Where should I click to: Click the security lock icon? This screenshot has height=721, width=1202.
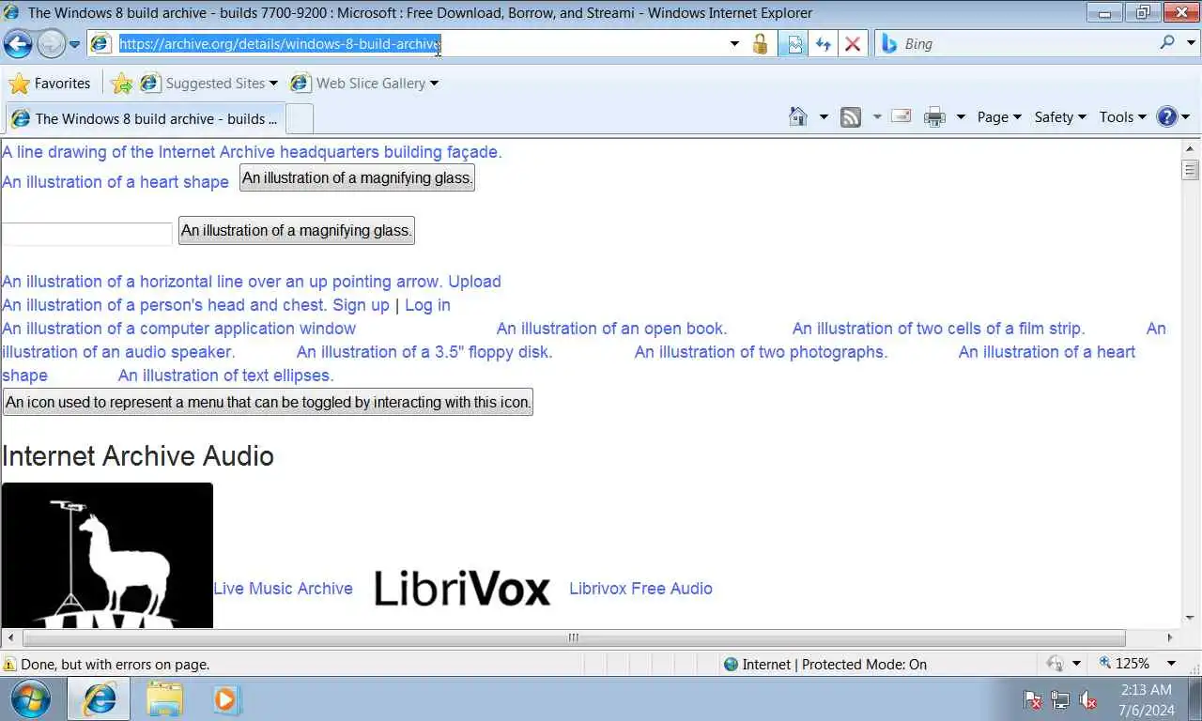[x=761, y=44]
